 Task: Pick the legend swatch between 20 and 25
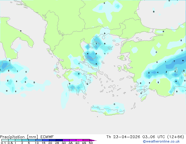(x=53, y=140)
